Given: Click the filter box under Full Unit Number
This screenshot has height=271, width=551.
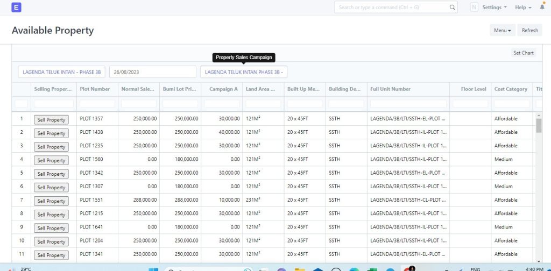Looking at the screenshot, I should [x=408, y=103].
